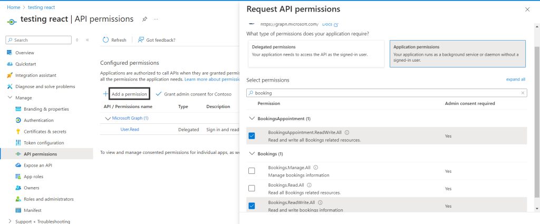Open the ellipsis more options menu
The width and height of the screenshot is (540, 224).
[x=156, y=20]
